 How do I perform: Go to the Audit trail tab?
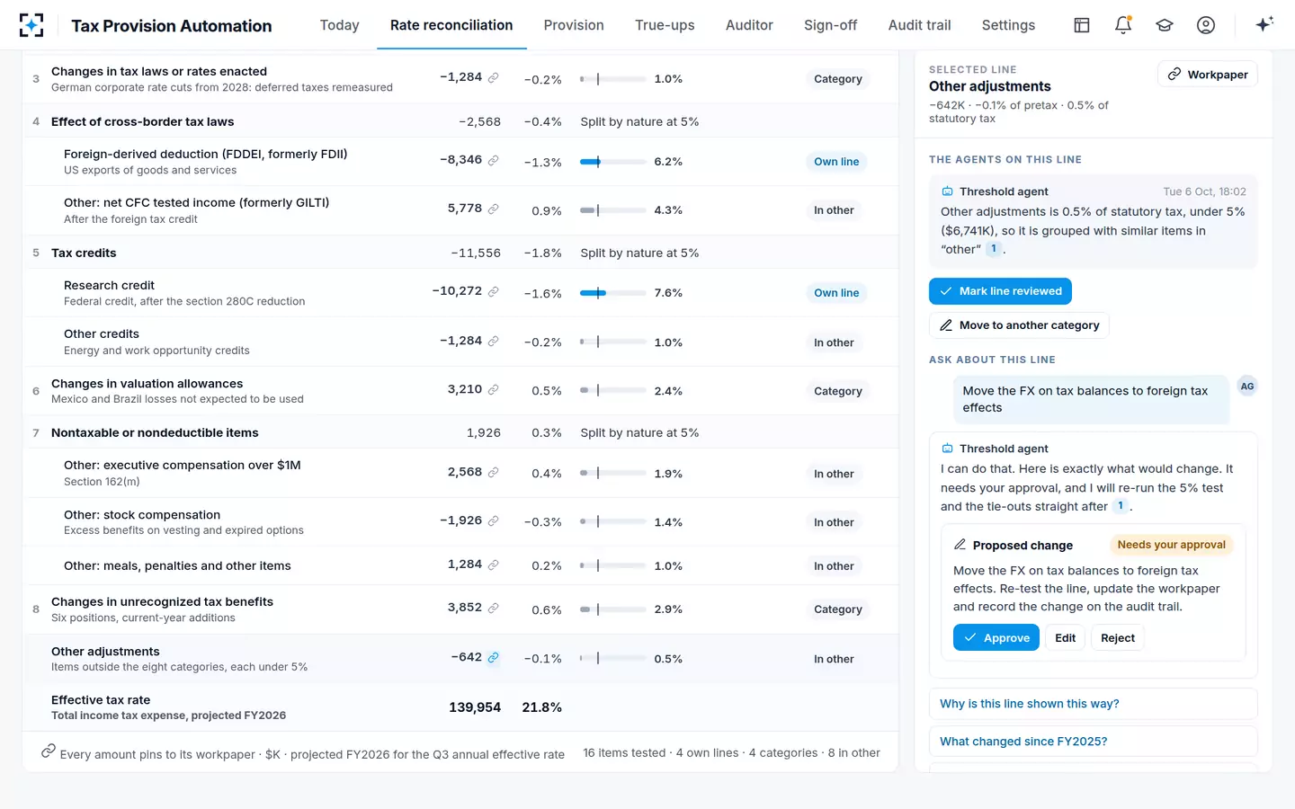point(919,25)
